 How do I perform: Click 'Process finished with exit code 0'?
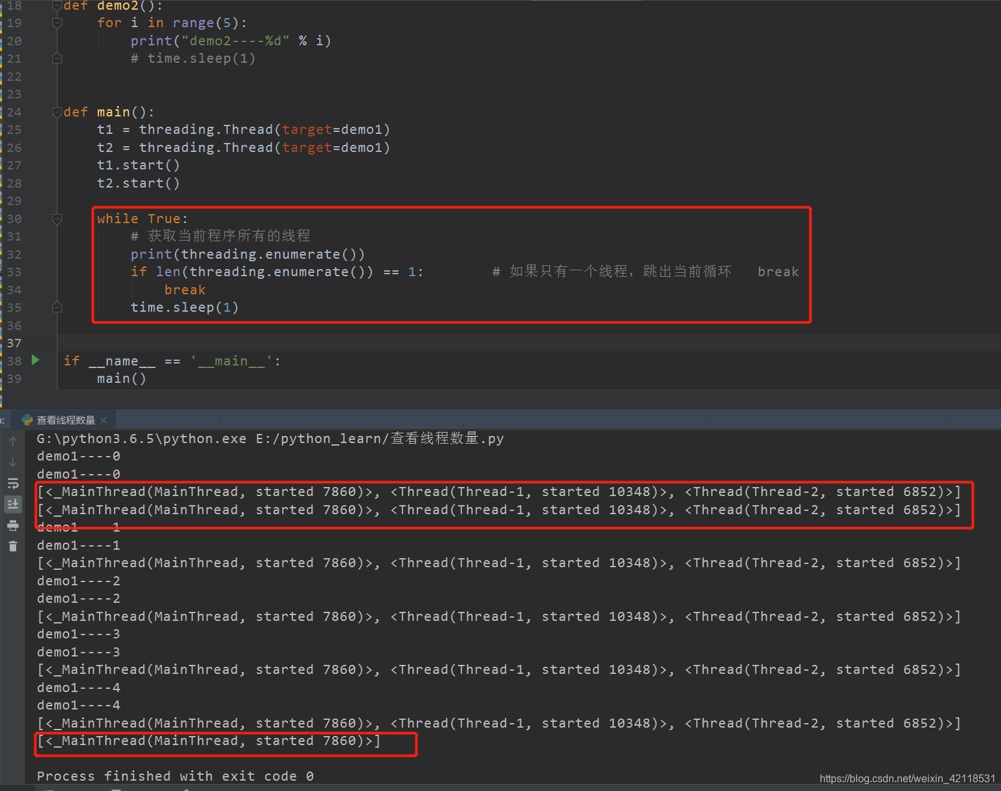(x=175, y=776)
